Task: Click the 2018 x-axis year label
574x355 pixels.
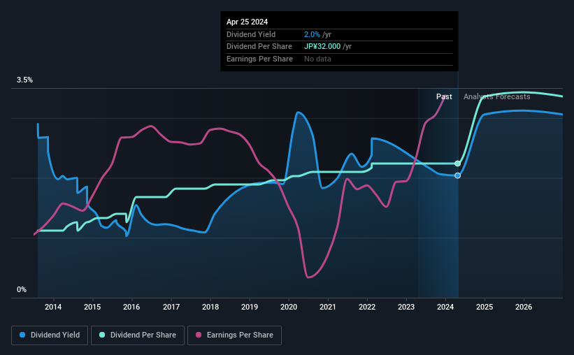Action: [210, 307]
